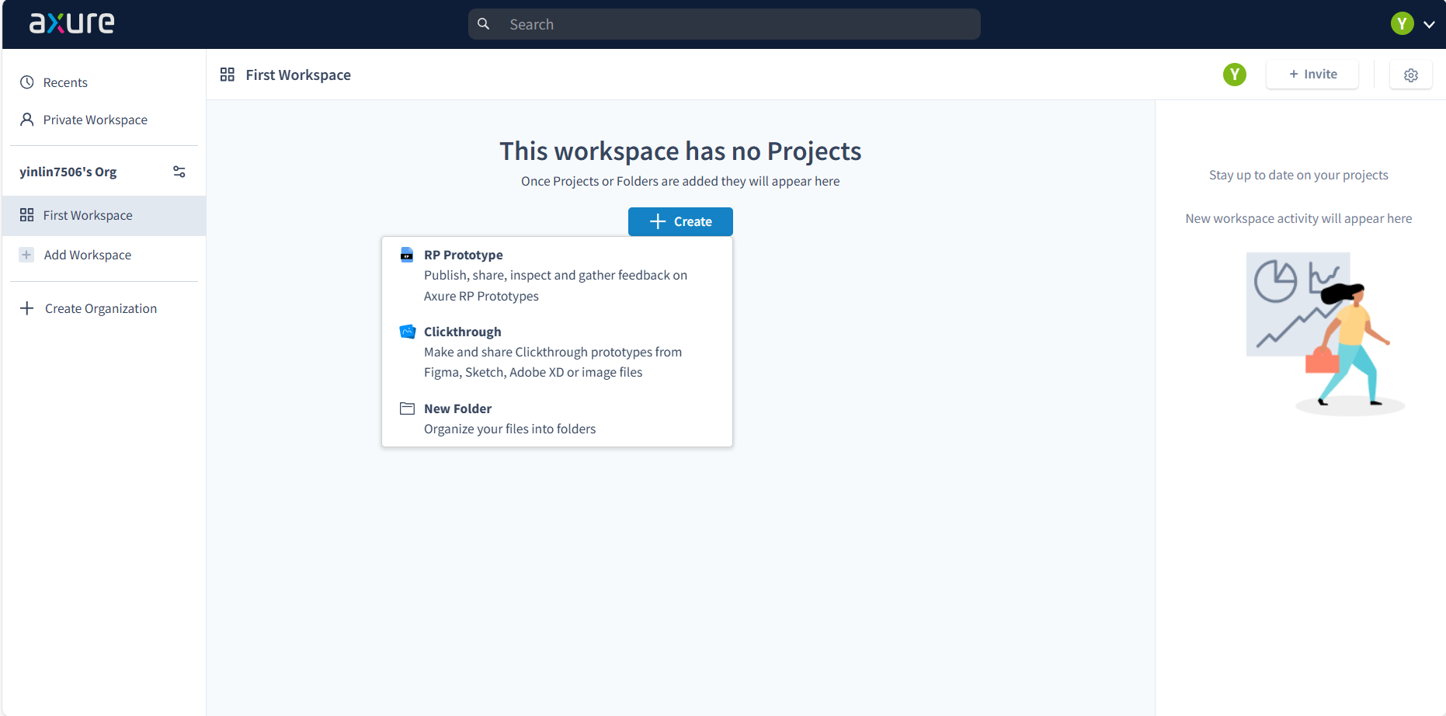This screenshot has width=1446, height=716.
Task: Click the Recents clock icon
Action: pos(27,82)
